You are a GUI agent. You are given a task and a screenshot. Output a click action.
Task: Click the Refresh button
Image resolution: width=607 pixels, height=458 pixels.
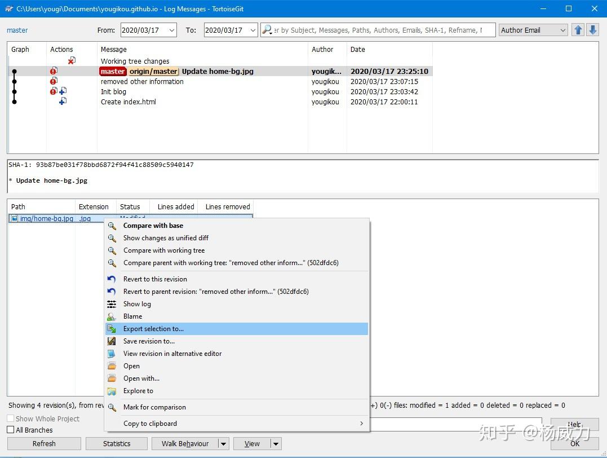43,443
